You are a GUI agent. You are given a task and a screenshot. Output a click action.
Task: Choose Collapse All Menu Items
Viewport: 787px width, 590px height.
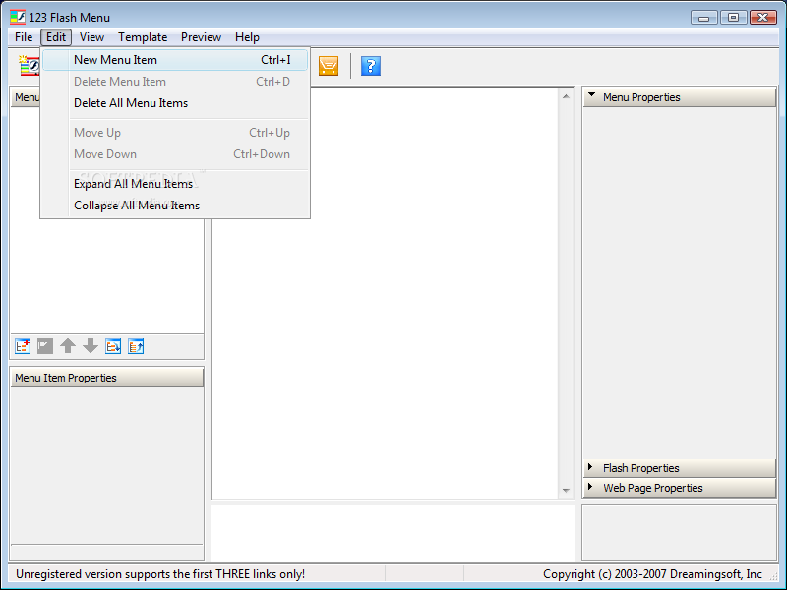(x=175, y=206)
